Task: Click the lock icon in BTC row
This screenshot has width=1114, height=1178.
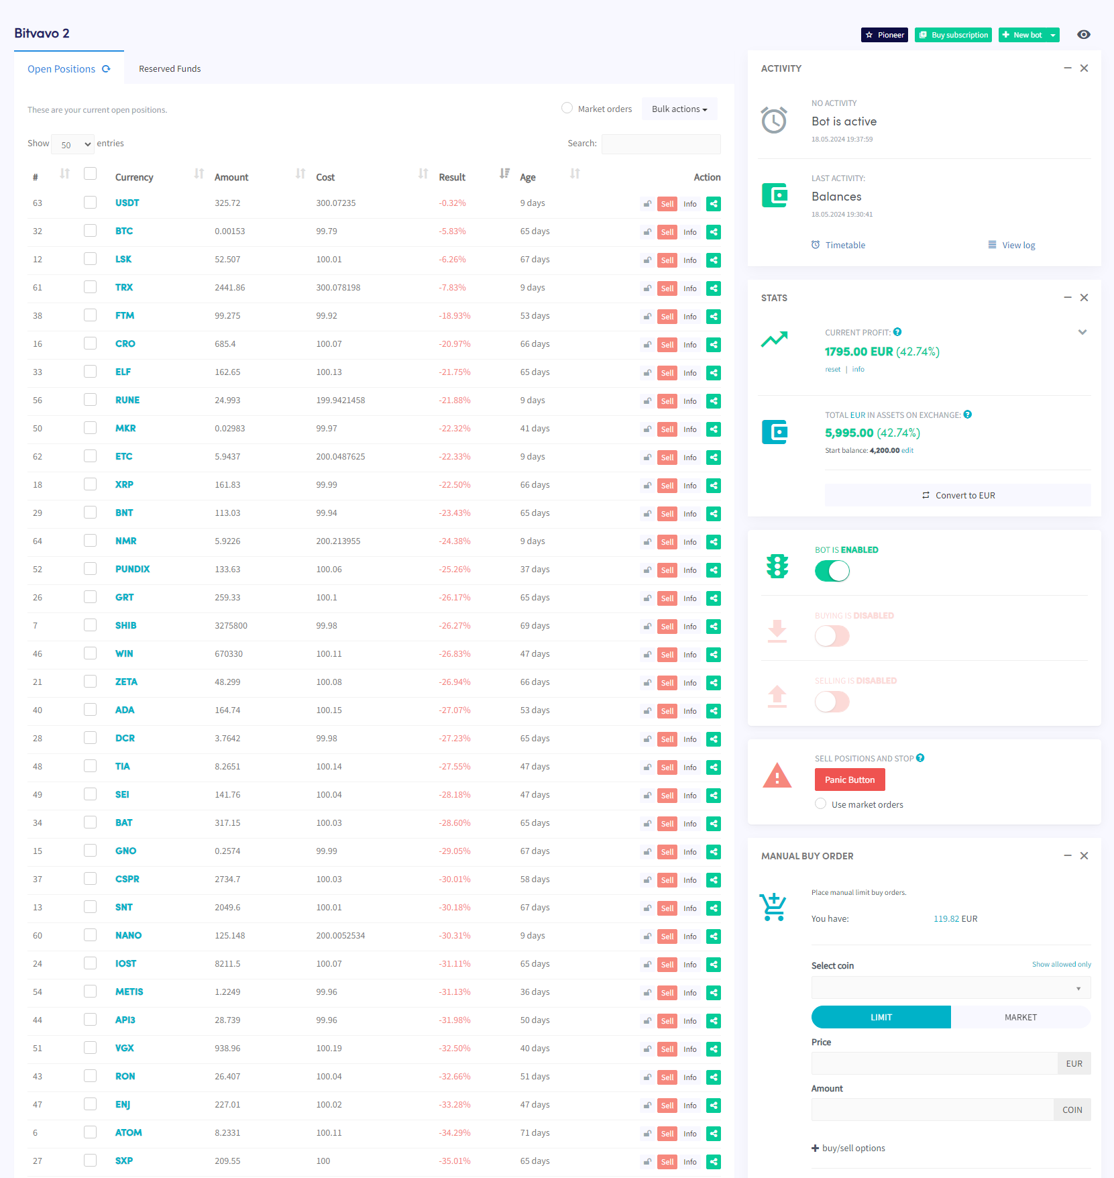Action: point(647,232)
